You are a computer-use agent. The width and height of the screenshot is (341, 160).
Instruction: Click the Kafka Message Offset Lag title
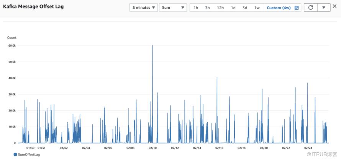pyautogui.click(x=33, y=6)
